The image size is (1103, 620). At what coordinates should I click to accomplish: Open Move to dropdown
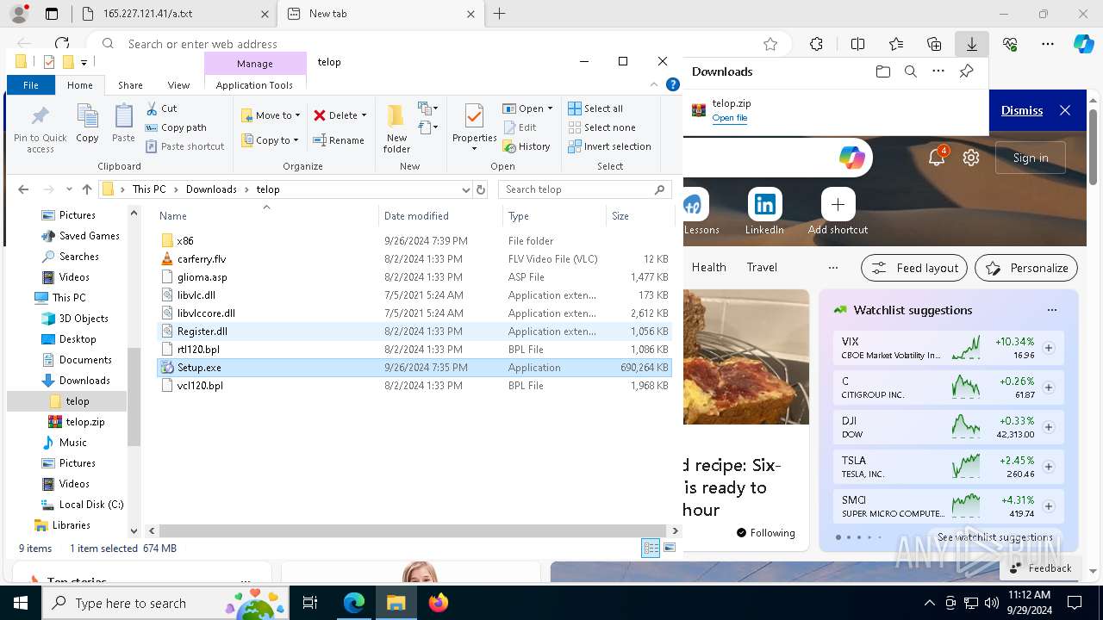[x=271, y=115]
